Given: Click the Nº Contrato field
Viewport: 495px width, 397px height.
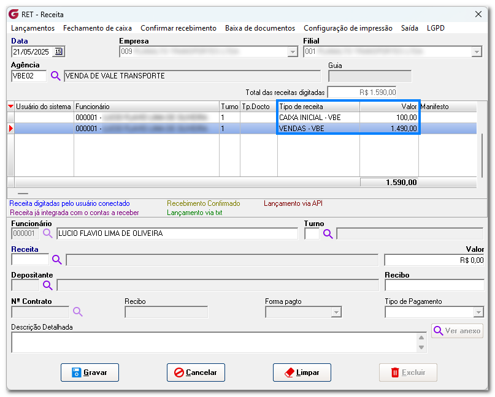Looking at the screenshot, I should 40,312.
